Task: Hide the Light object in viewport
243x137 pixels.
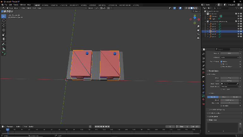Action: click(238, 19)
